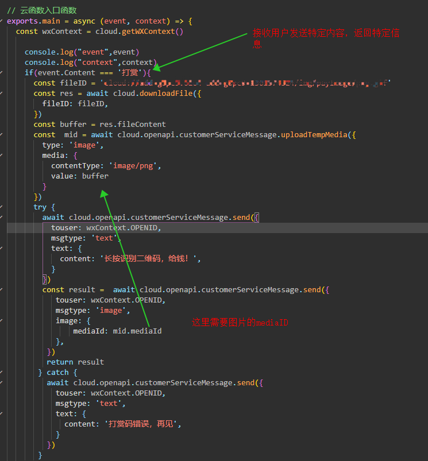This screenshot has height=461, width=428.
Task: Click 'buffer' in 'const buffer ='
Action: coord(73,125)
